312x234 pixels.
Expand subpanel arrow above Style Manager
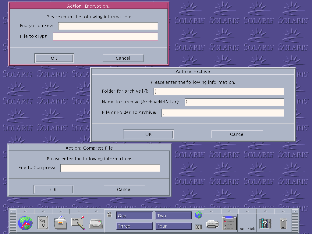click(229, 211)
